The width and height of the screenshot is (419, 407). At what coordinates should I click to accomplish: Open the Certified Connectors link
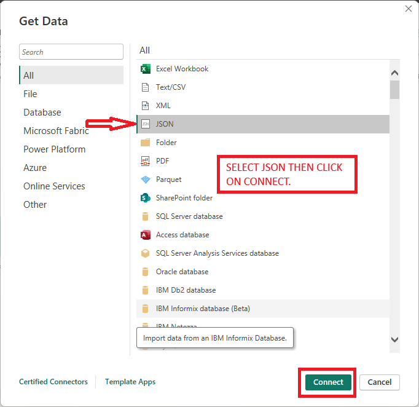pos(53,382)
